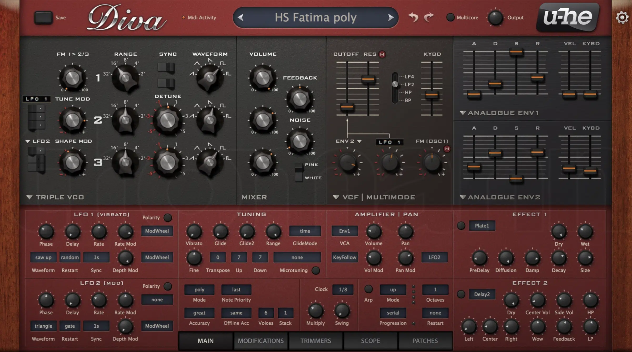The width and height of the screenshot is (632, 352).
Task: Click the saw up LFO1 waveform button
Action: tap(43, 257)
